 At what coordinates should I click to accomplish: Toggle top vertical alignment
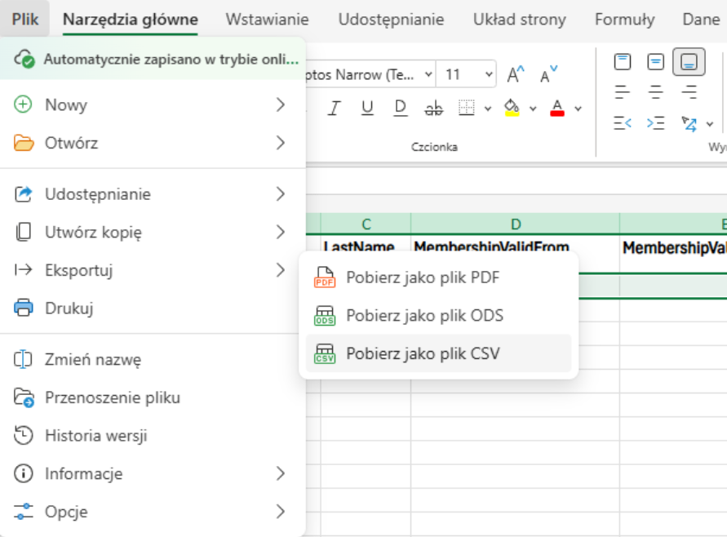point(623,62)
